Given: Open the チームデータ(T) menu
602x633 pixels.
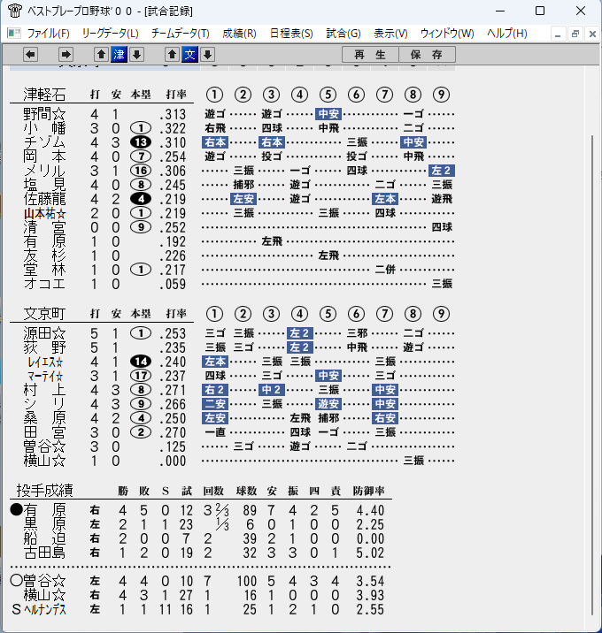Looking at the screenshot, I should tap(181, 33).
